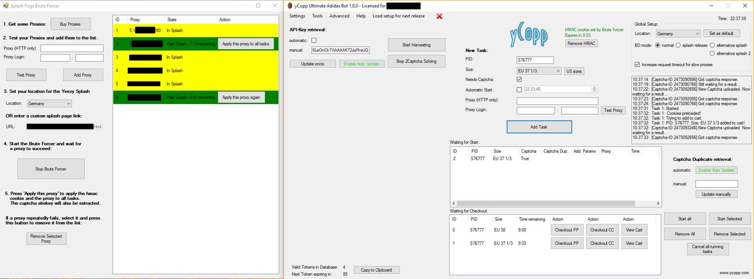
Task: Open the Size dropdown in New Task
Action: pos(538,71)
